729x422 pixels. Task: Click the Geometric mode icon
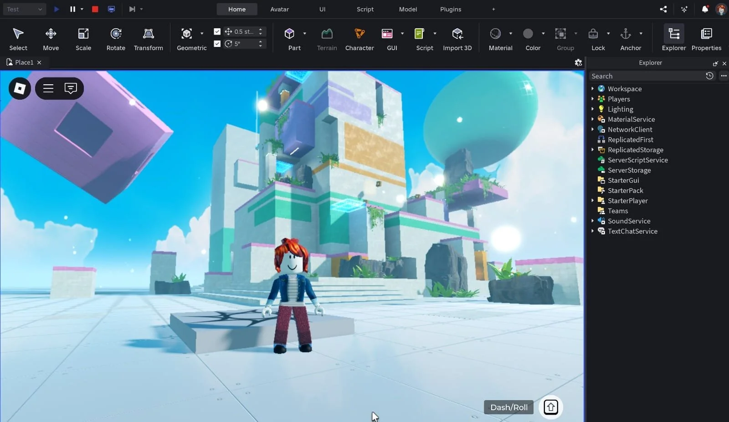[x=187, y=34]
